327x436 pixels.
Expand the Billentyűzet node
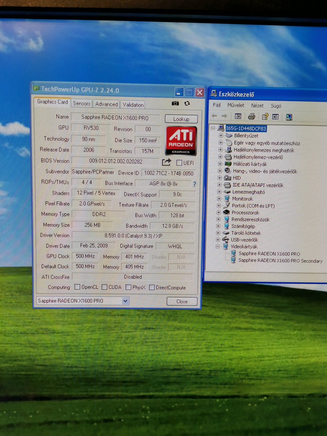click(221, 135)
